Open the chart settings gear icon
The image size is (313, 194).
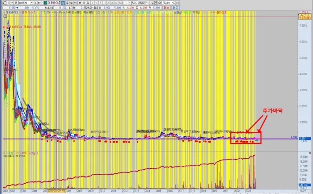[159, 3]
